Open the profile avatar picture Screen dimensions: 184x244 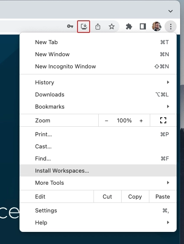(157, 26)
